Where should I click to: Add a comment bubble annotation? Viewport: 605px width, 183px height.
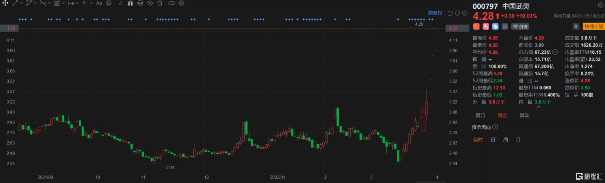coord(109,3)
